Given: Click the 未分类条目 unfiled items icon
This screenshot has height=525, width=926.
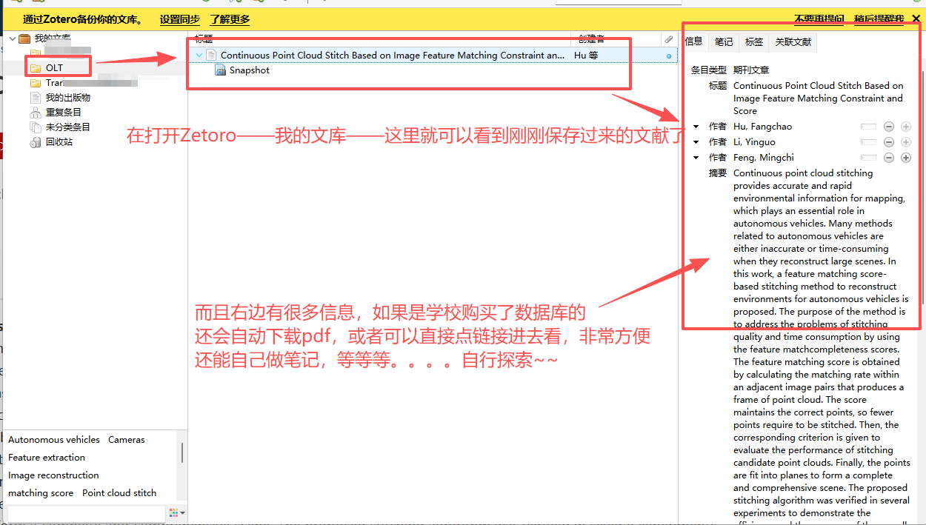Looking at the screenshot, I should (36, 127).
